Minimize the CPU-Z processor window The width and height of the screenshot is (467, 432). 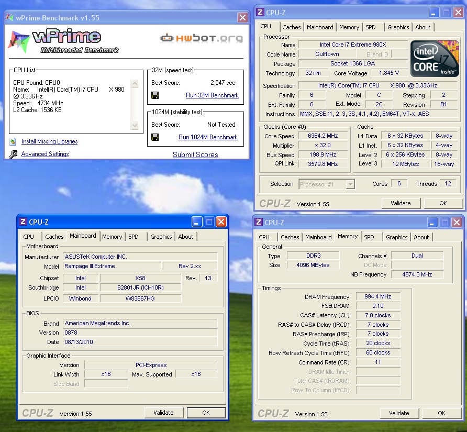pos(433,13)
